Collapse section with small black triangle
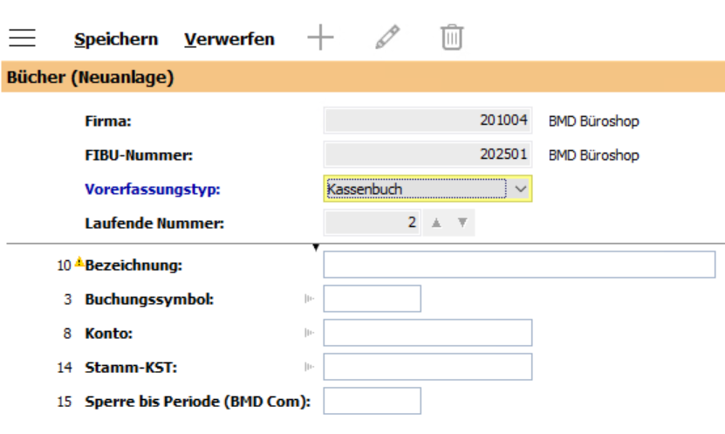The width and height of the screenshot is (725, 434). pyautogui.click(x=316, y=248)
